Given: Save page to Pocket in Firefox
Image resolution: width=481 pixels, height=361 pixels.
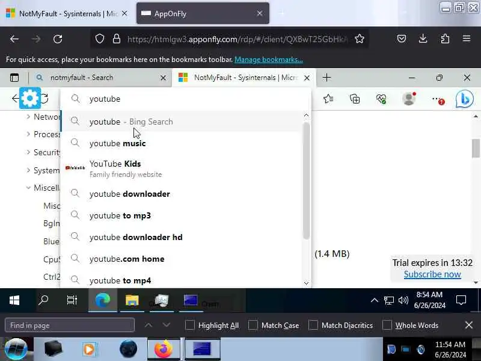Looking at the screenshot, I should 402,39.
